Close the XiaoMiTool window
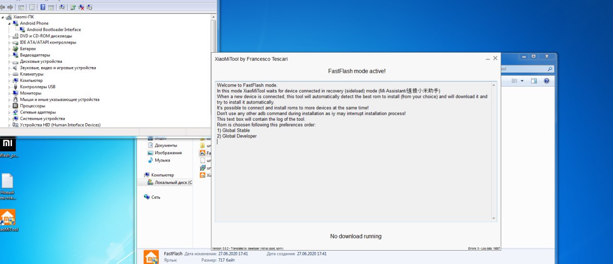613x264 pixels. point(495,58)
